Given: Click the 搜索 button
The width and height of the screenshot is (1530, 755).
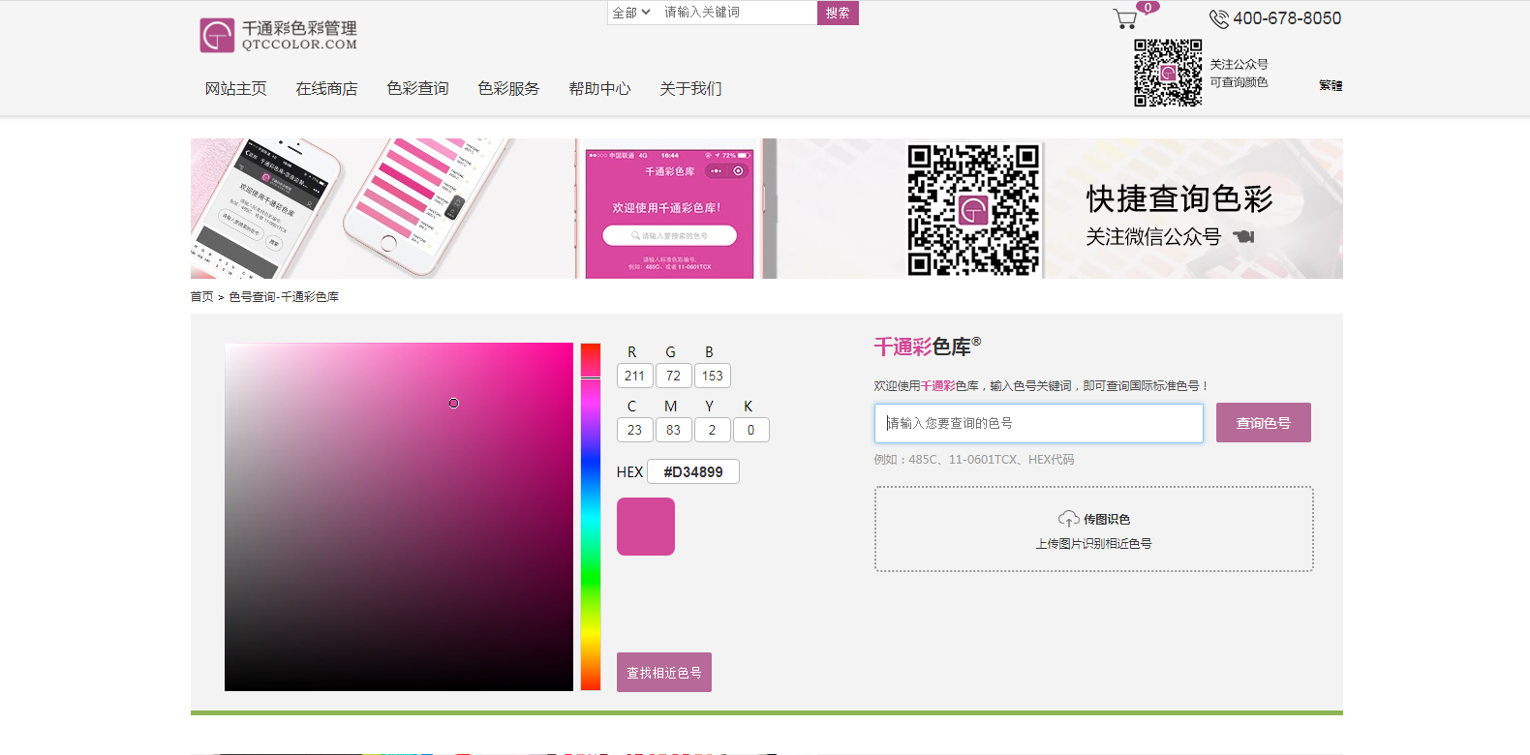Looking at the screenshot, I should (x=838, y=13).
